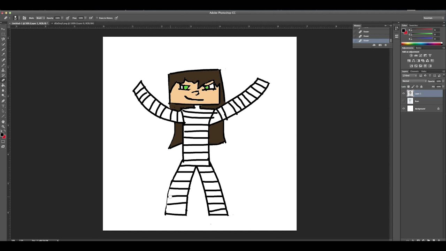This screenshot has width=446, height=251.
Task: Hide the Background layer
Action: [403, 108]
